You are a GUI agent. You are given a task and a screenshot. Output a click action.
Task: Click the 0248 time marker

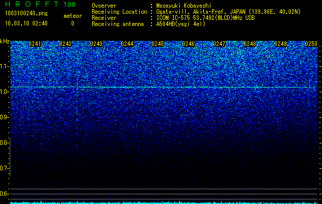coord(250,44)
